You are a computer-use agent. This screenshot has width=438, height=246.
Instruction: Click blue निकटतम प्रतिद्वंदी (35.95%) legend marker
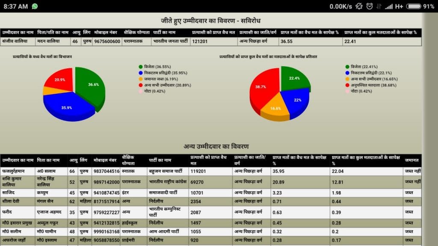coord(140,73)
